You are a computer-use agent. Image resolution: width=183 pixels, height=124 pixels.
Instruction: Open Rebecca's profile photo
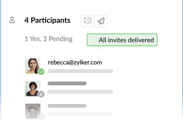[32, 65]
